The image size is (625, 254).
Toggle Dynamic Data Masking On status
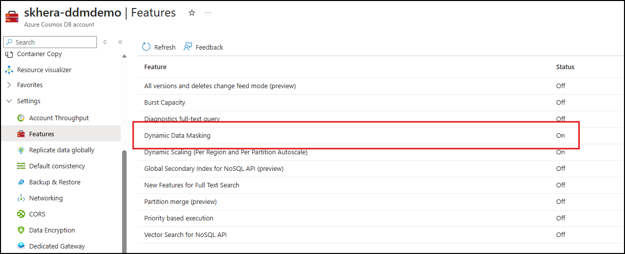pos(560,135)
